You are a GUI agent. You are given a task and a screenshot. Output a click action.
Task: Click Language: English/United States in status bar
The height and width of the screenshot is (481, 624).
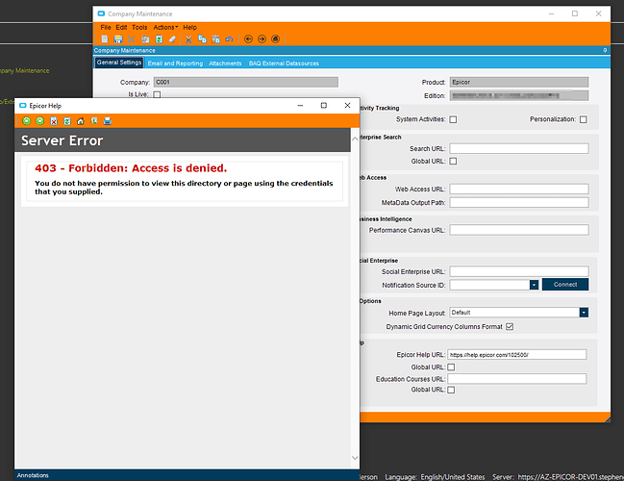pos(435,477)
